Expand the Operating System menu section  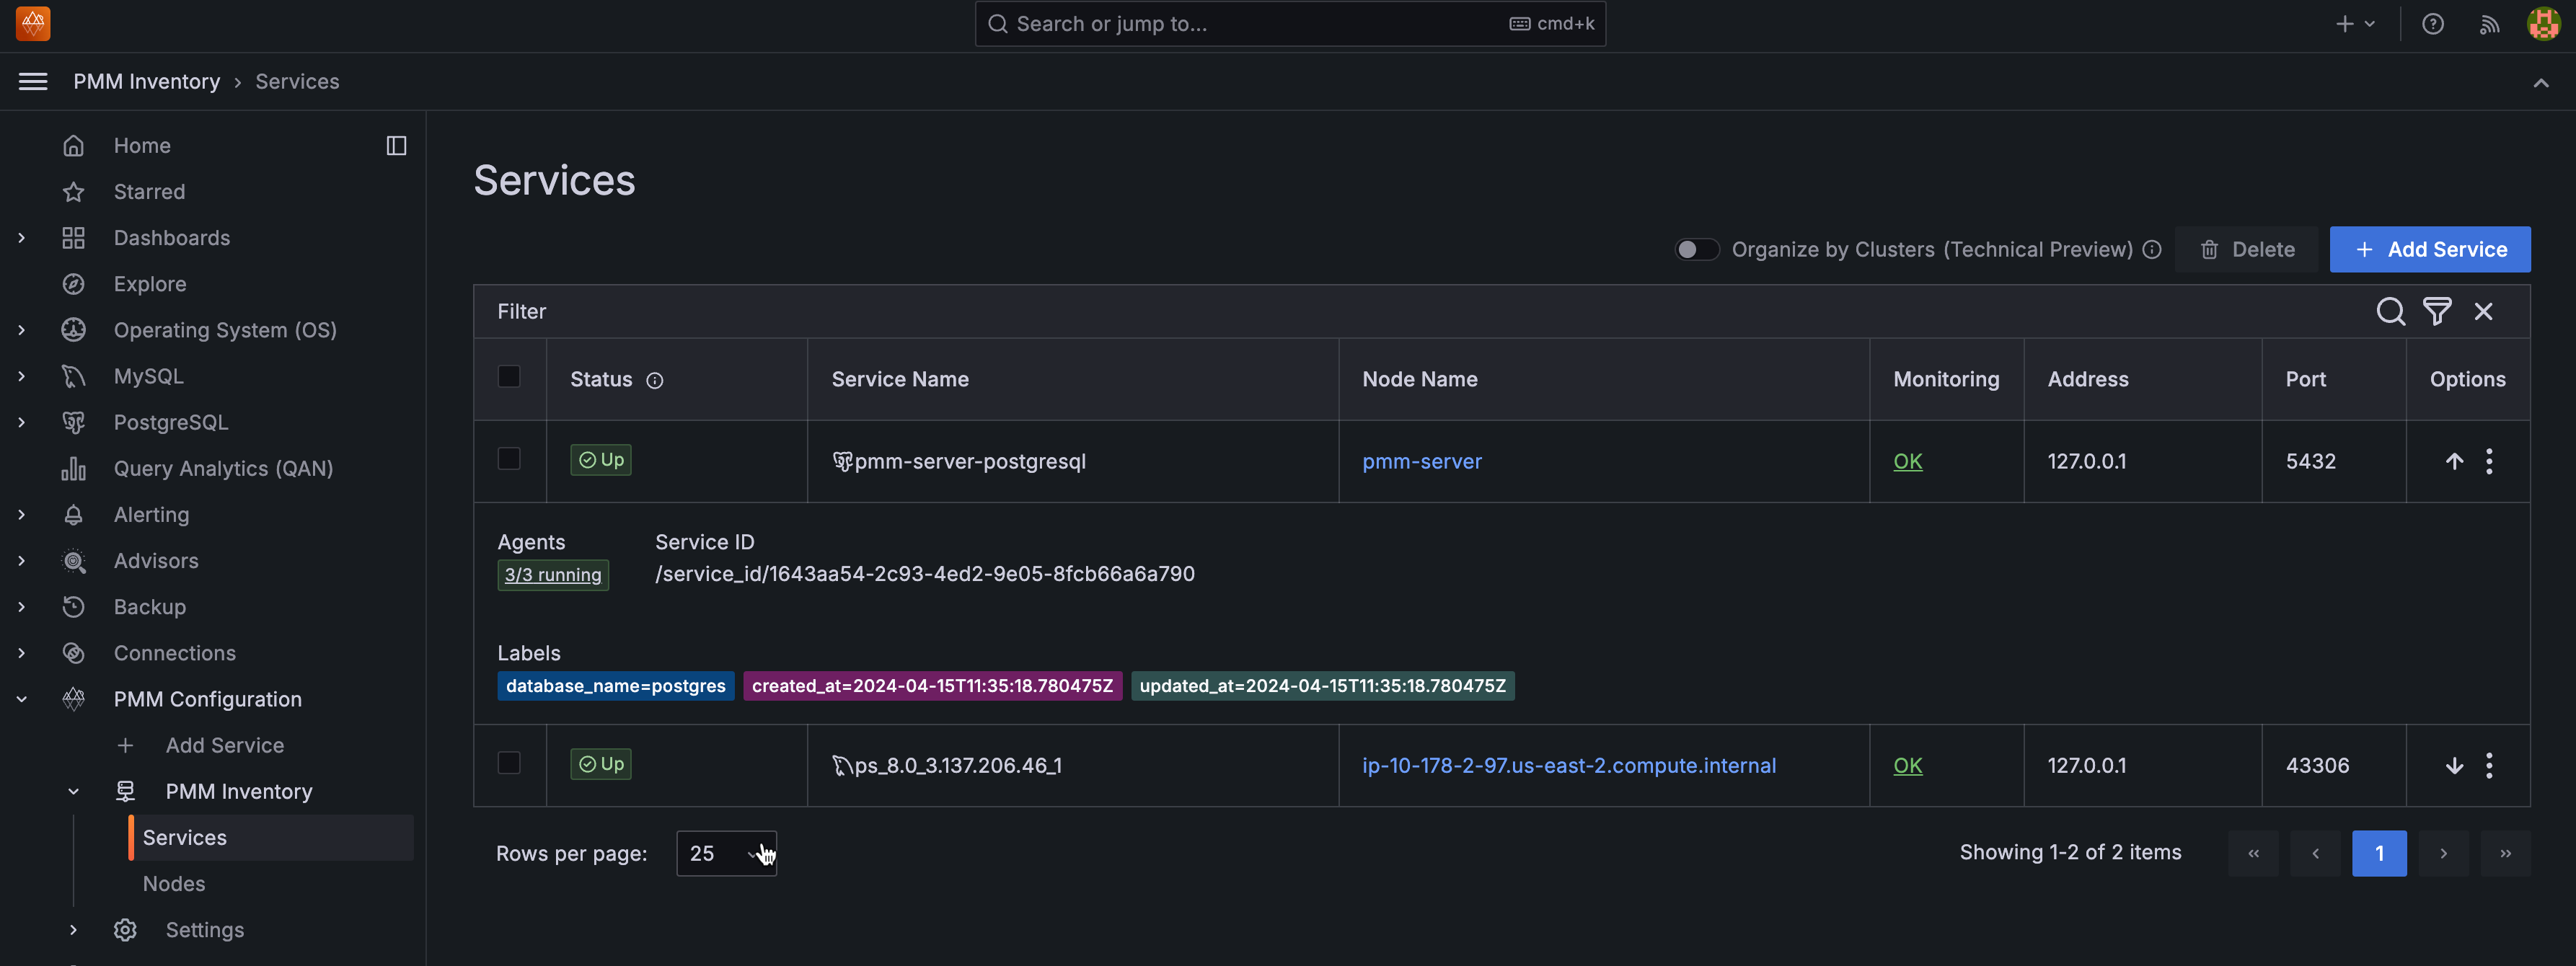[22, 330]
